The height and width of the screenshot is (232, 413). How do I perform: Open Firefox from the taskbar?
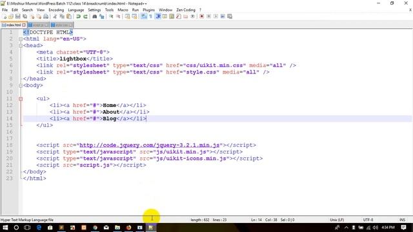[129, 227]
